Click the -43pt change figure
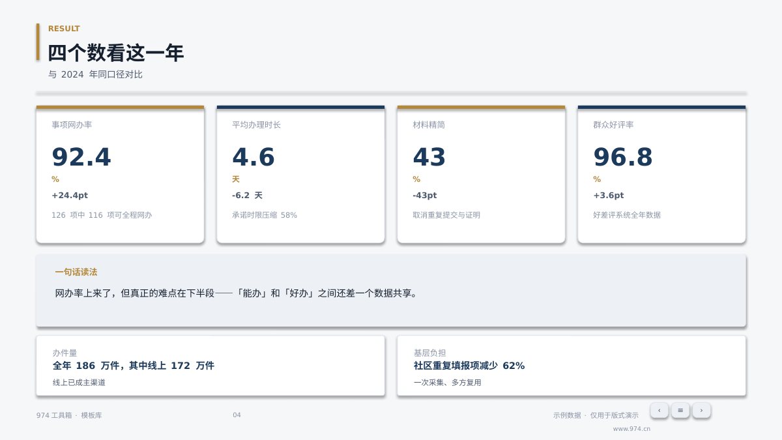782x440 pixels. 425,195
